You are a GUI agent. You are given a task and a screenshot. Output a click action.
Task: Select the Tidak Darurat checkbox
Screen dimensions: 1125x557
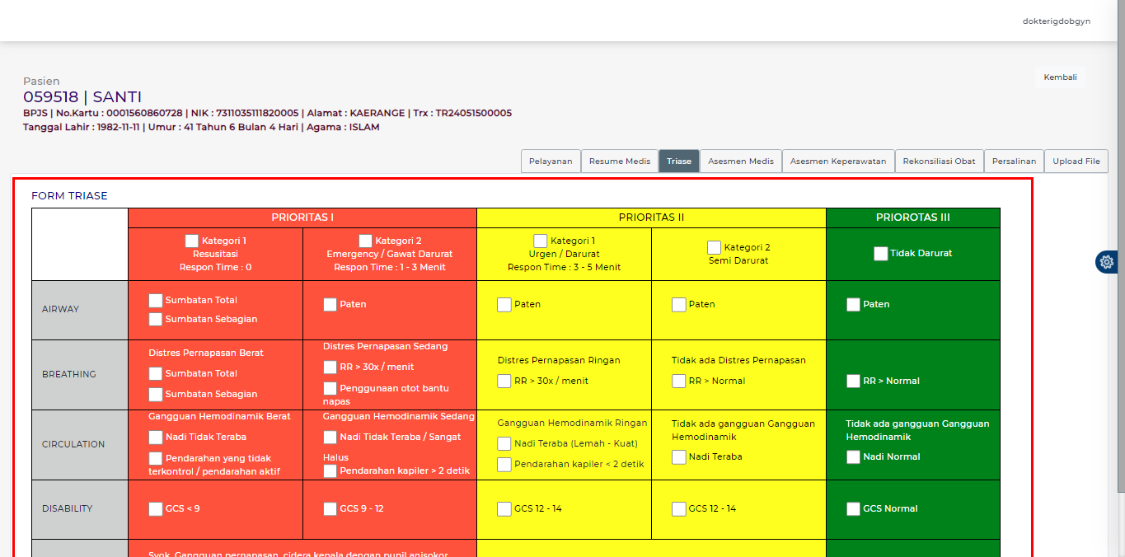880,254
